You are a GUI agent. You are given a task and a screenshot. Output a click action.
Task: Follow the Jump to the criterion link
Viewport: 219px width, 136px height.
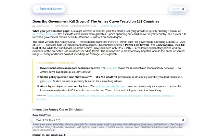click(113, 26)
